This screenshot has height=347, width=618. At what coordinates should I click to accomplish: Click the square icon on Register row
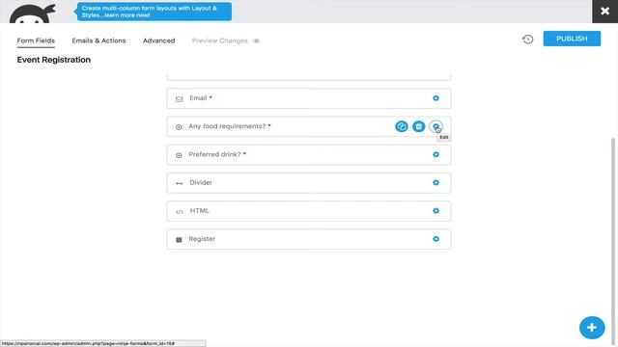pyautogui.click(x=179, y=240)
